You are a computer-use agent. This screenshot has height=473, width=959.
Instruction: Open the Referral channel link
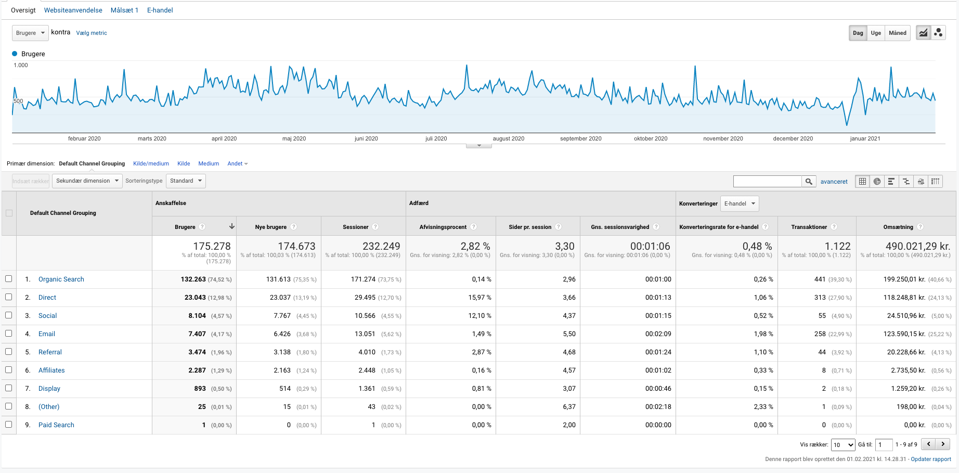pos(50,352)
